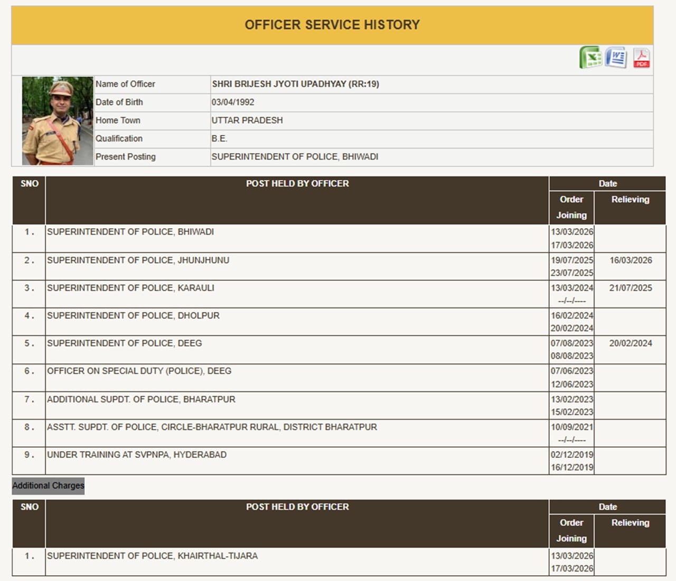Image resolution: width=676 pixels, height=581 pixels.
Task: Click OFFICER SERVICE HISTORY page heading
Action: pos(332,25)
